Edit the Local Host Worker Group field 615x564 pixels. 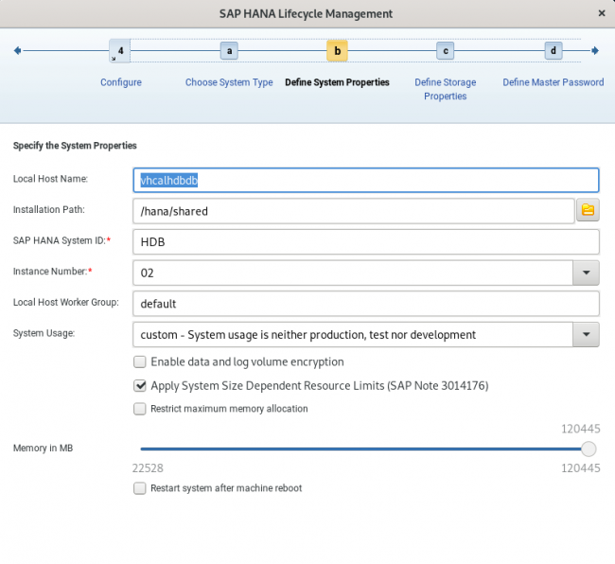point(366,304)
